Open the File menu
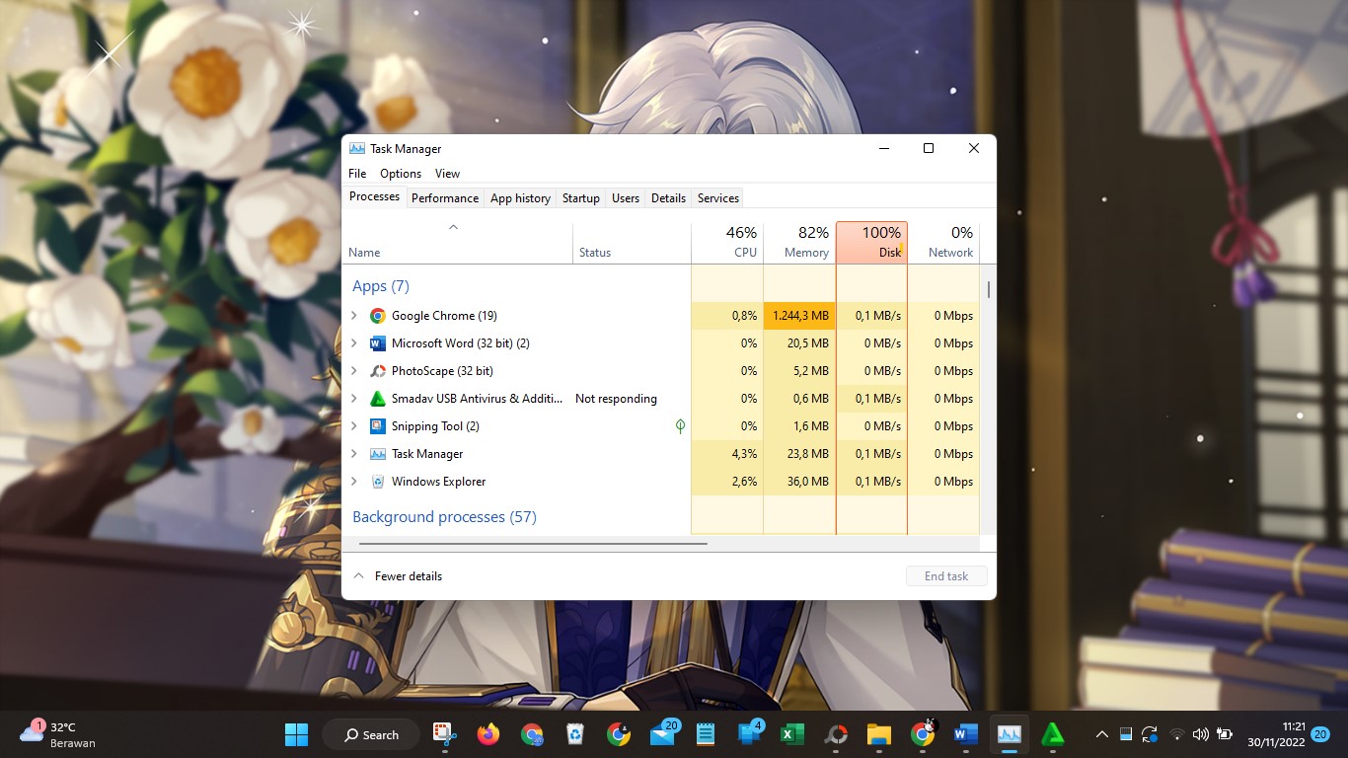Image resolution: width=1348 pixels, height=758 pixels. coord(357,174)
